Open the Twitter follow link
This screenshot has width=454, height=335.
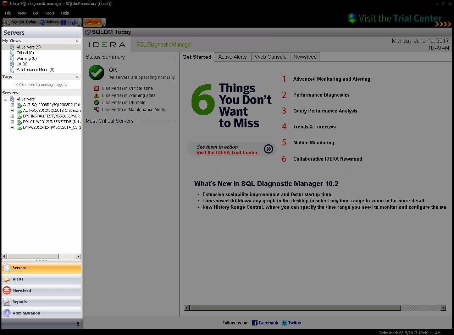pyautogui.click(x=292, y=323)
